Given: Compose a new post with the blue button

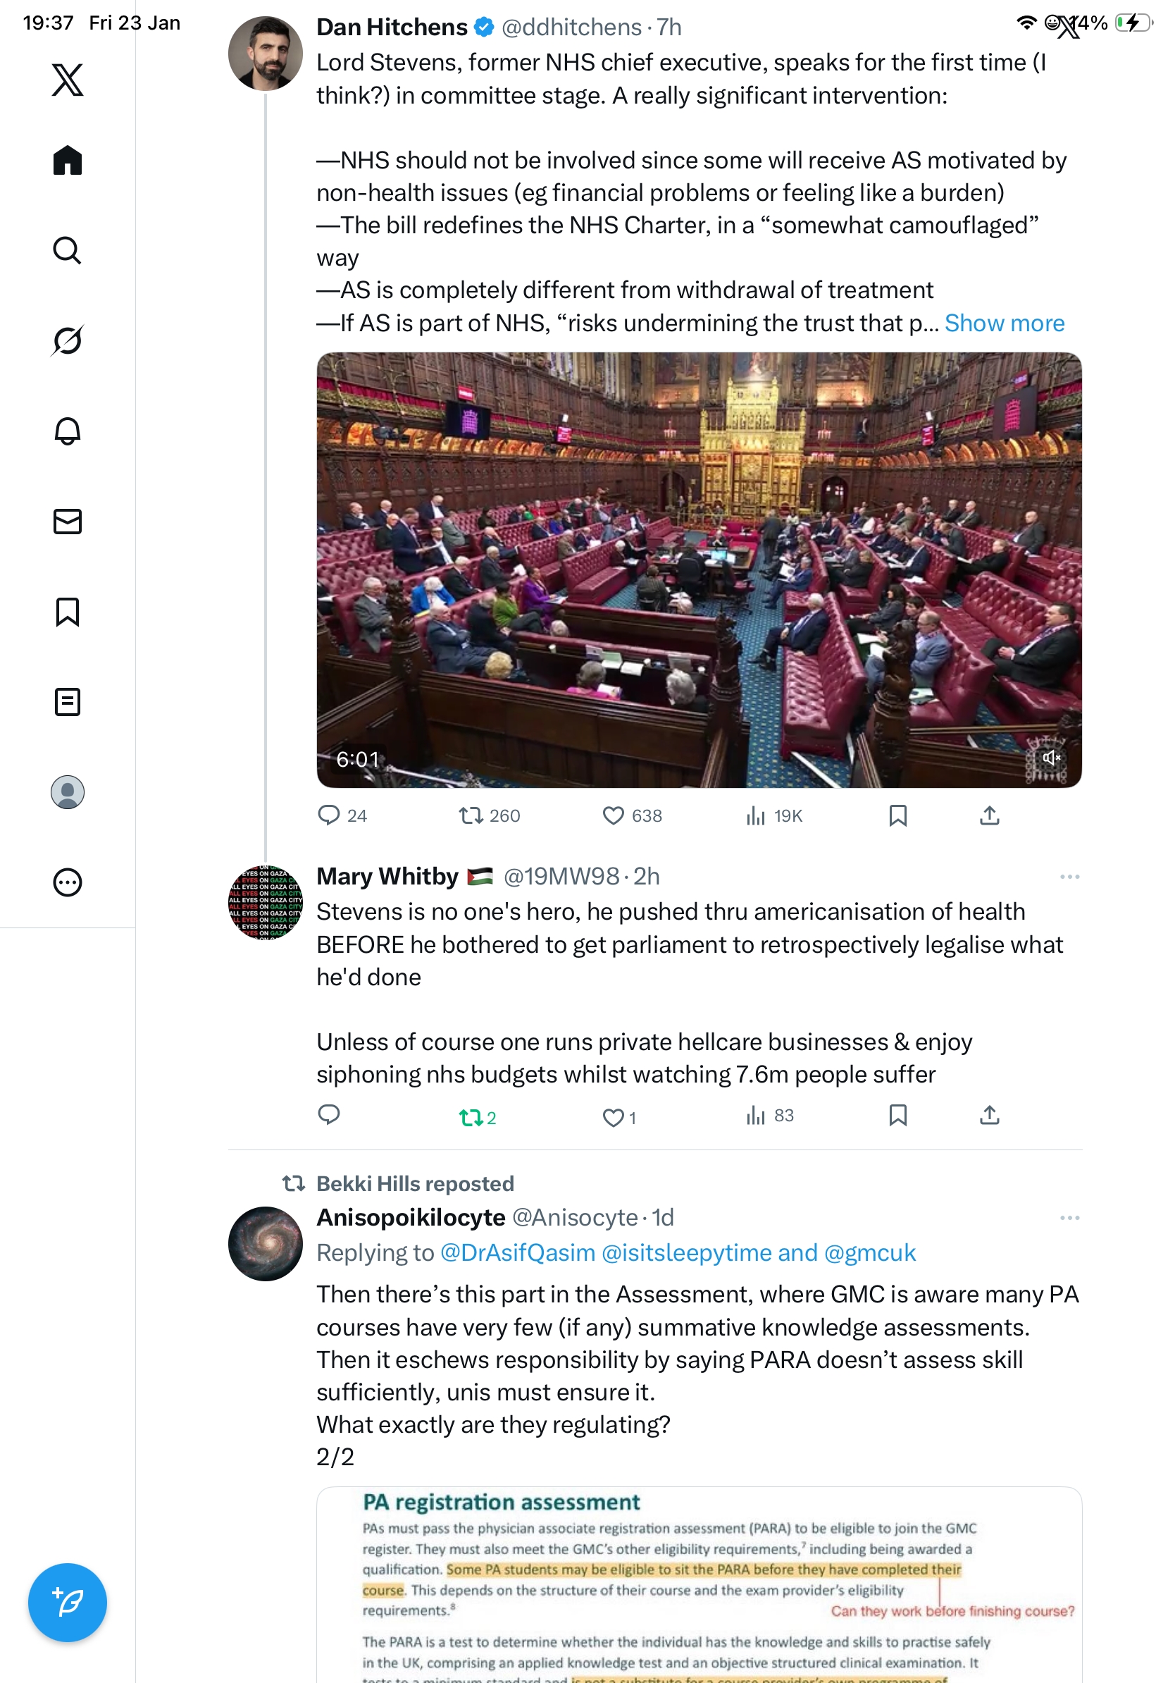Looking at the screenshot, I should pos(68,1603).
